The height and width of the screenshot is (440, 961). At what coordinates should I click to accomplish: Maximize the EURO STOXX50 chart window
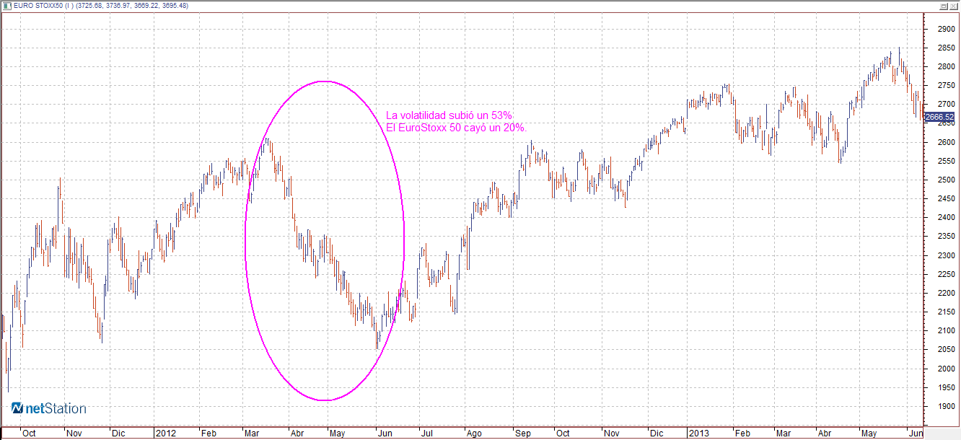tap(943, 5)
